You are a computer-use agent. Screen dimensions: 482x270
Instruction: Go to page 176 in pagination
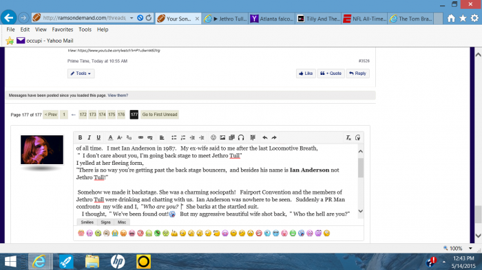tap(121, 115)
